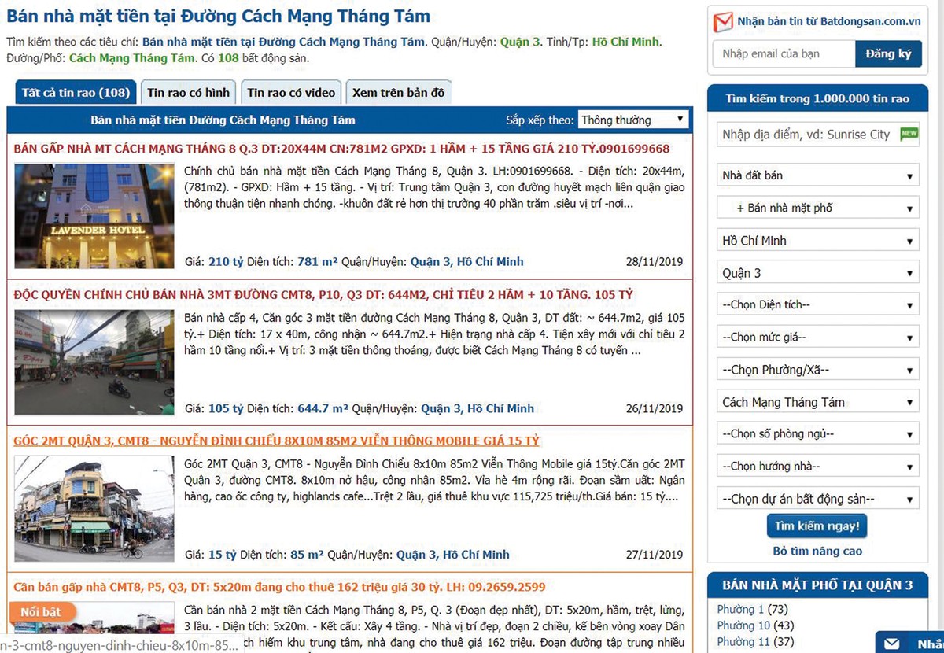
Task: Click the Gmail envelope newsletter icon
Action: tap(723, 22)
